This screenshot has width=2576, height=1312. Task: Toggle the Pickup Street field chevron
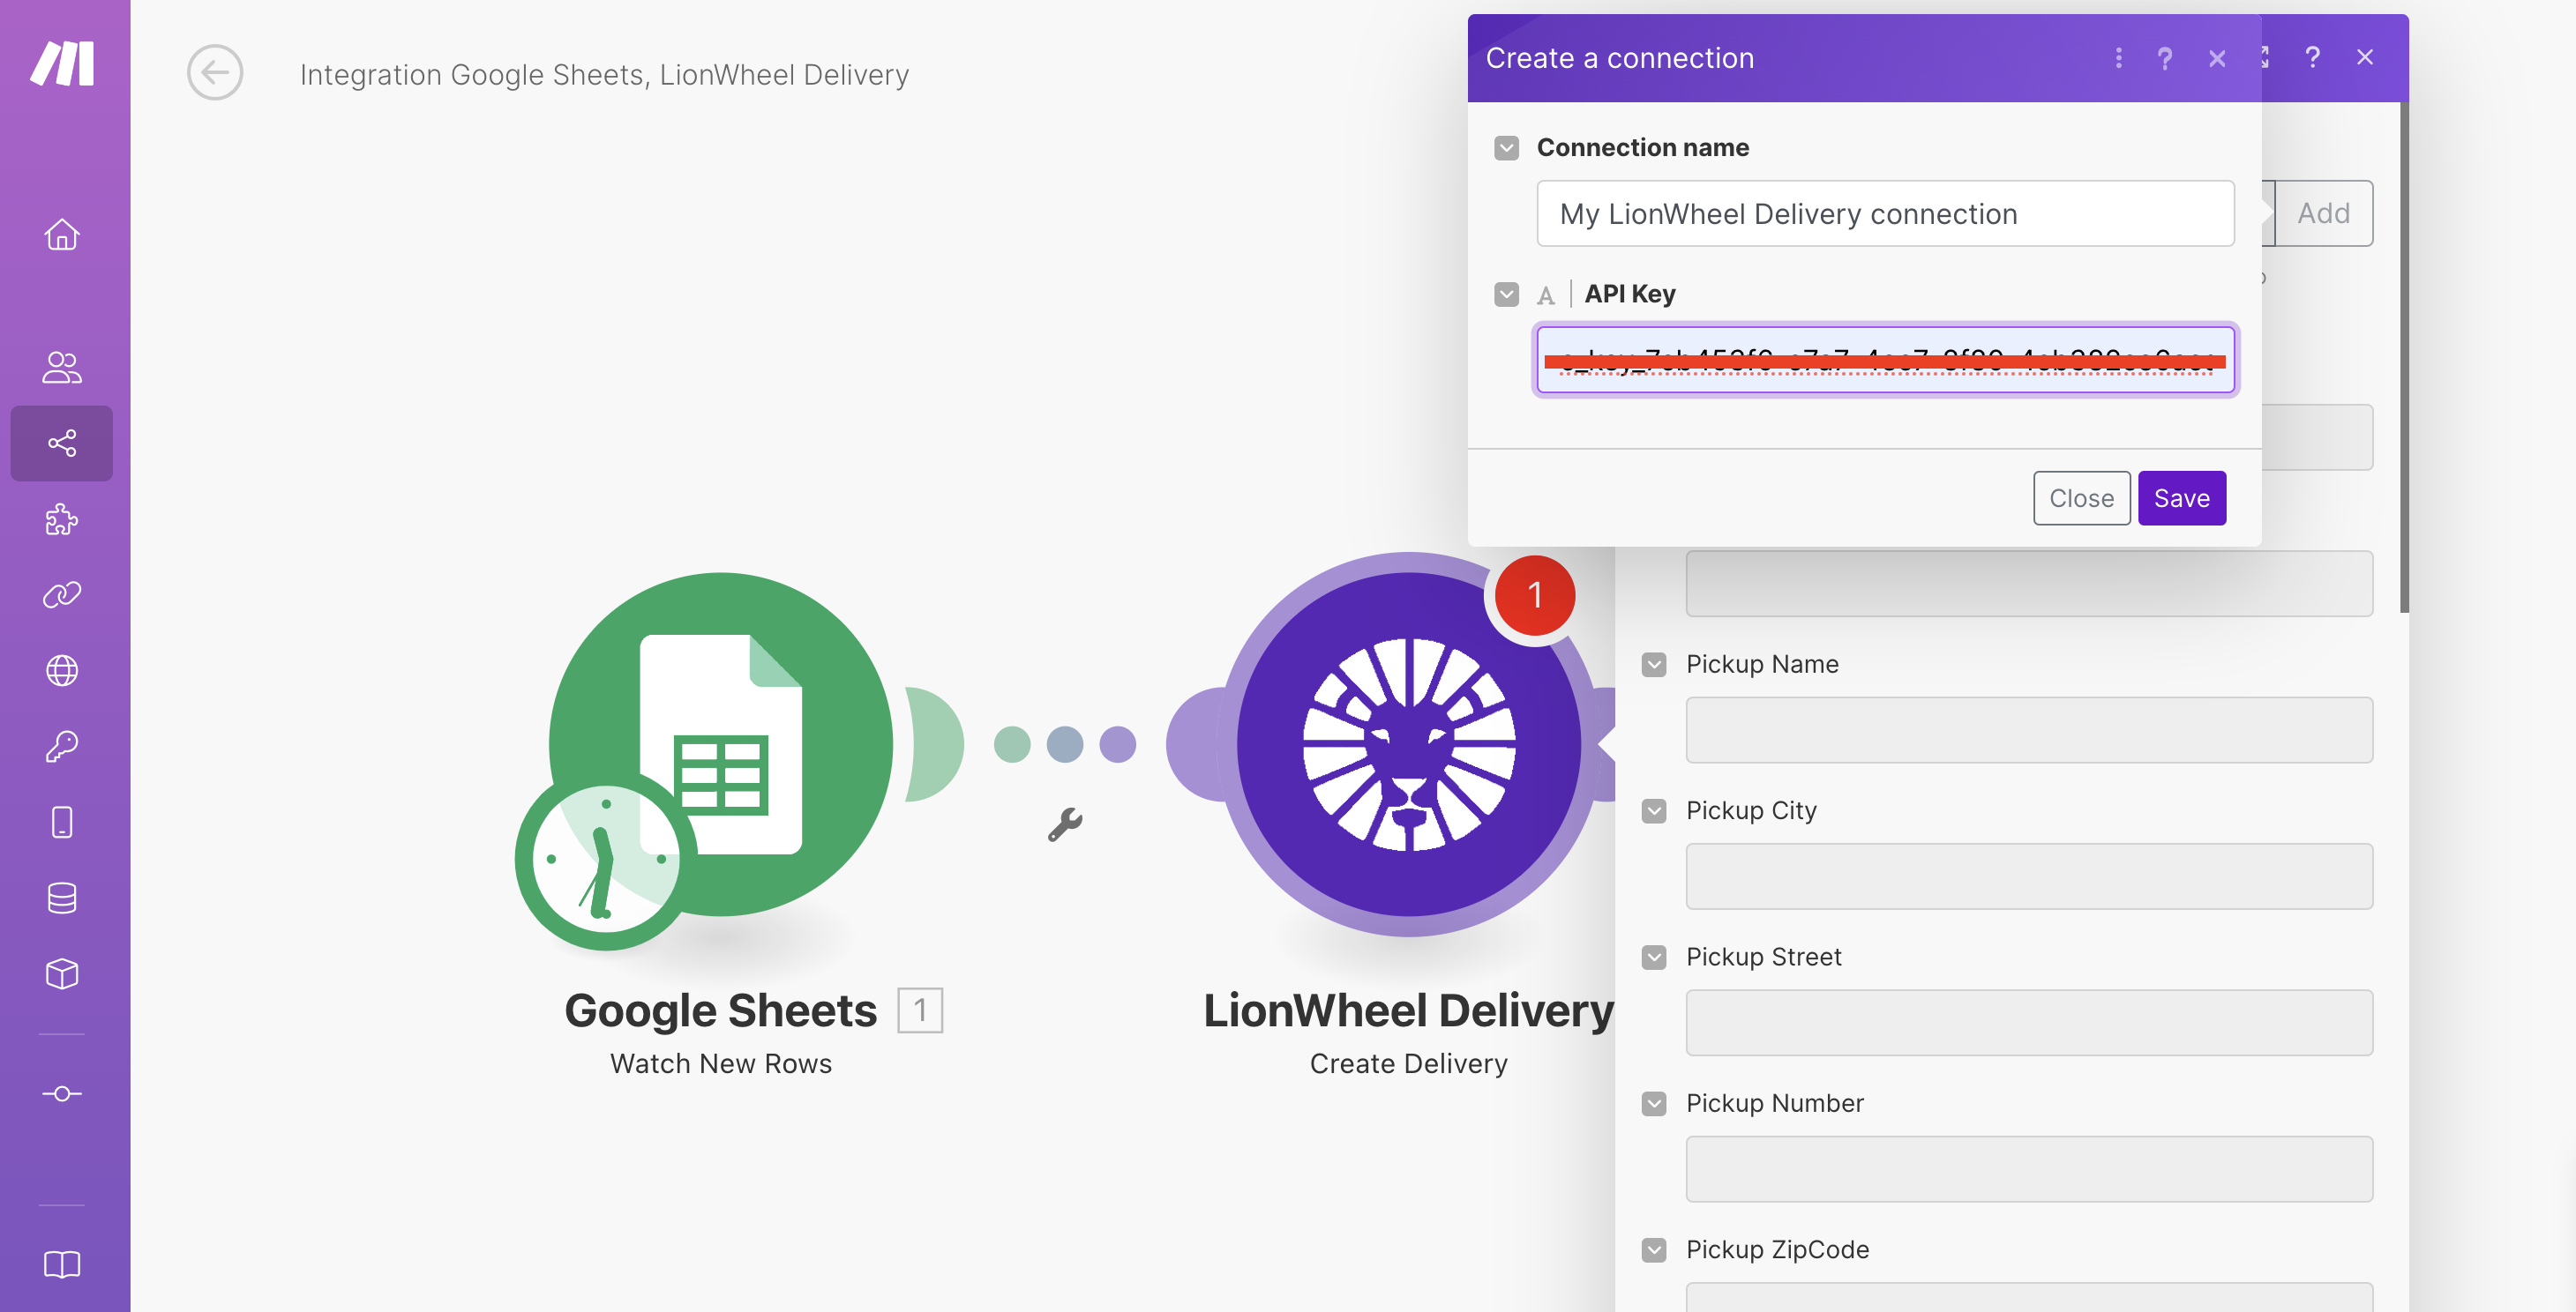pos(1654,958)
